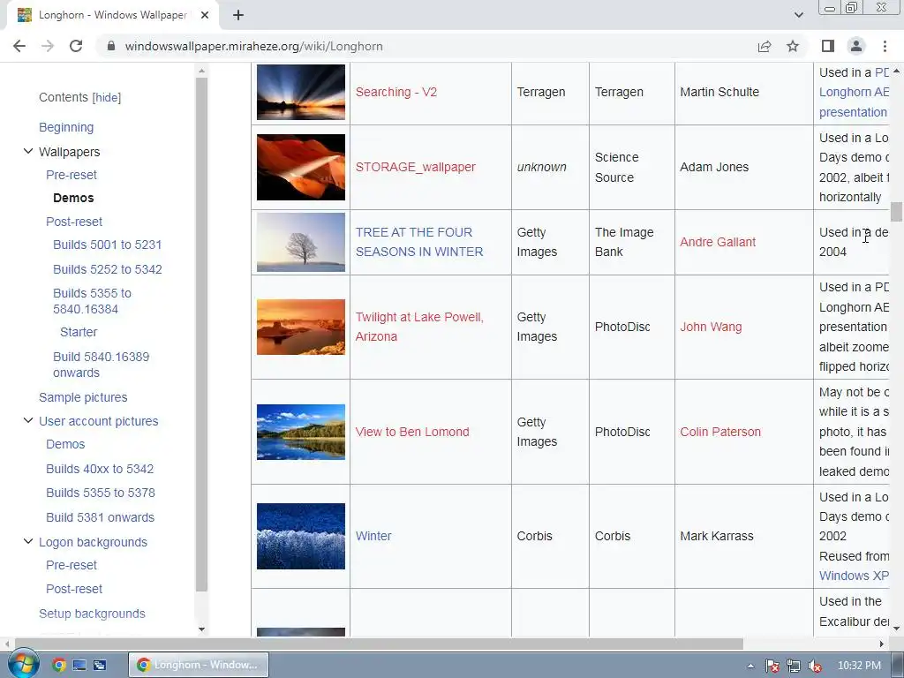Go to Pre-reset under Wallpapers
The height and width of the screenshot is (678, 904).
(x=72, y=175)
